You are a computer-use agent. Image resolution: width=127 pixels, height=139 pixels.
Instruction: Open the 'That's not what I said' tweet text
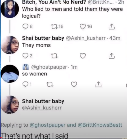[x=35, y=136]
